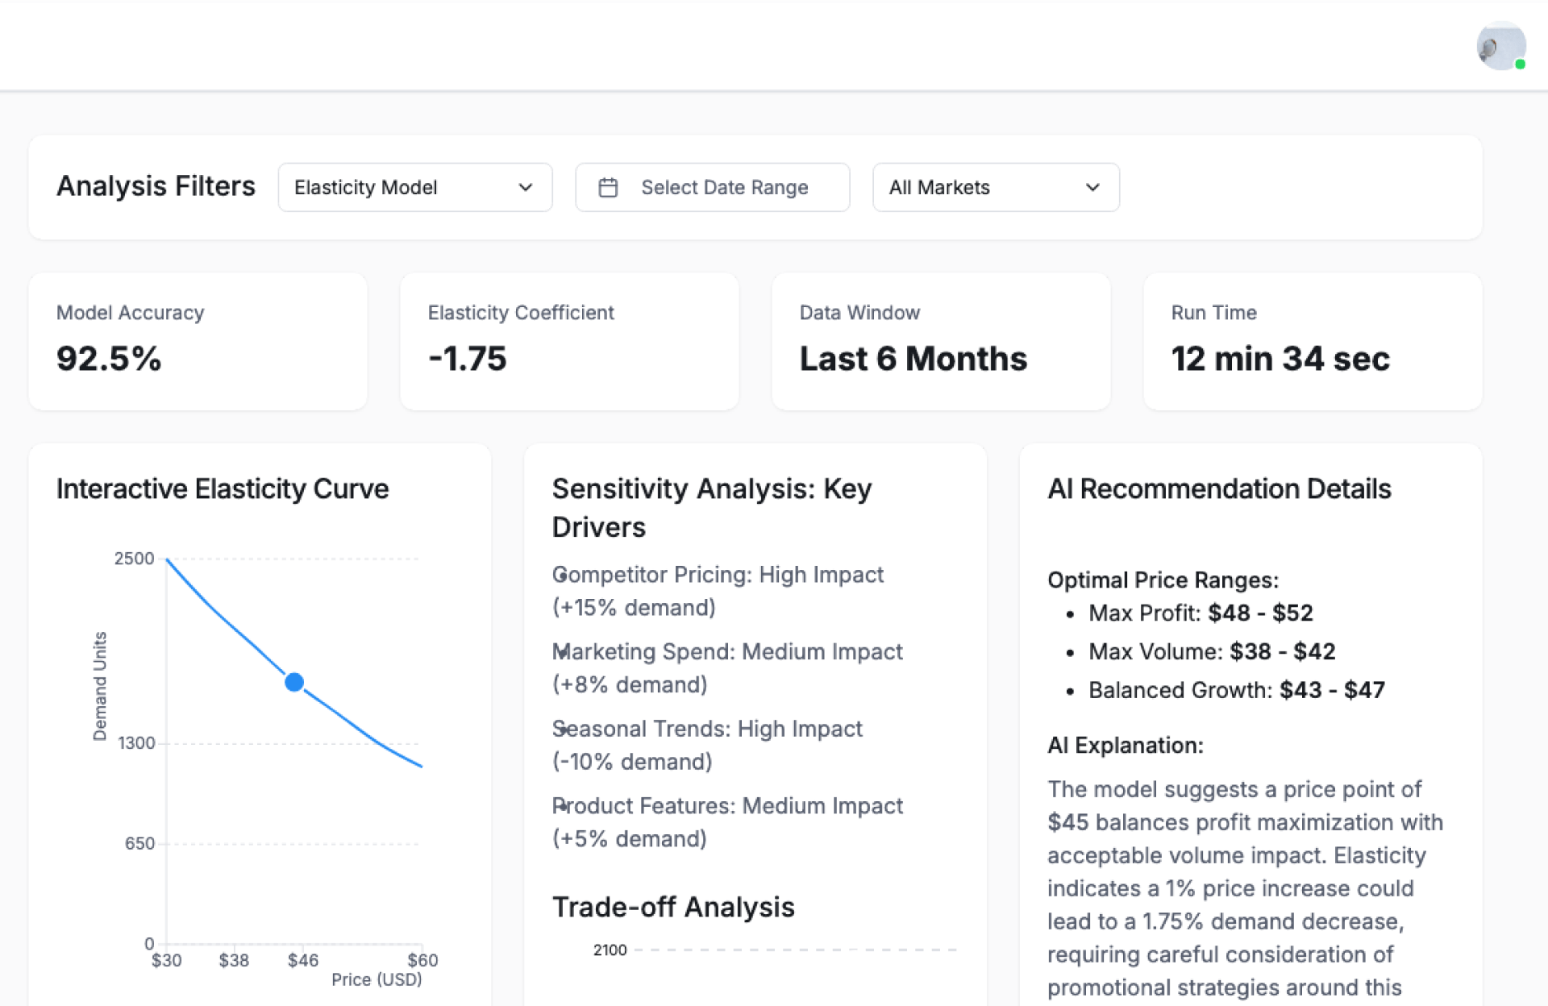
Task: Select Marketing Spend key driver item
Action: [x=727, y=667]
